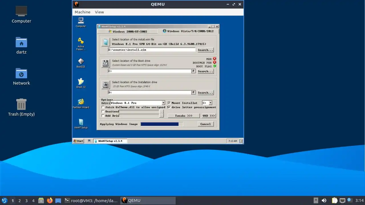Select WinNT Setup desktop shortcut
Image resolution: width=365 pixels, height=205 pixels.
tap(81, 124)
